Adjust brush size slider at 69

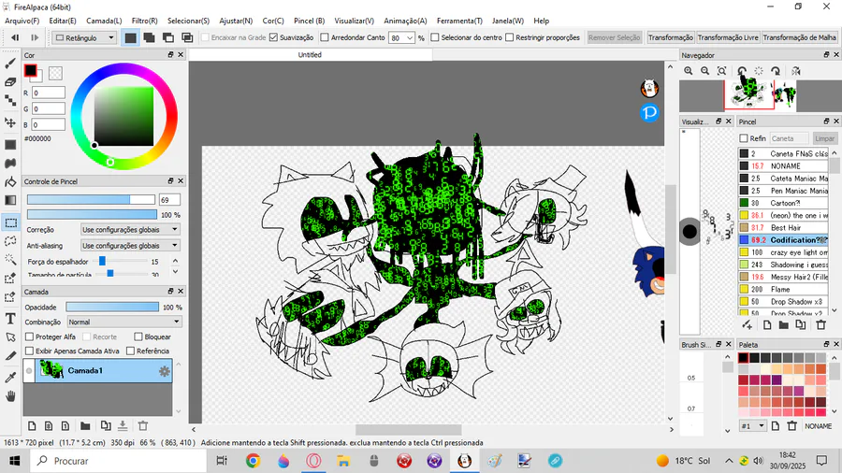91,199
